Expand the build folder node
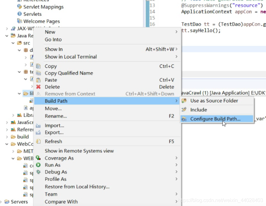The height and width of the screenshot is (206, 266). pyautogui.click(x=7, y=137)
